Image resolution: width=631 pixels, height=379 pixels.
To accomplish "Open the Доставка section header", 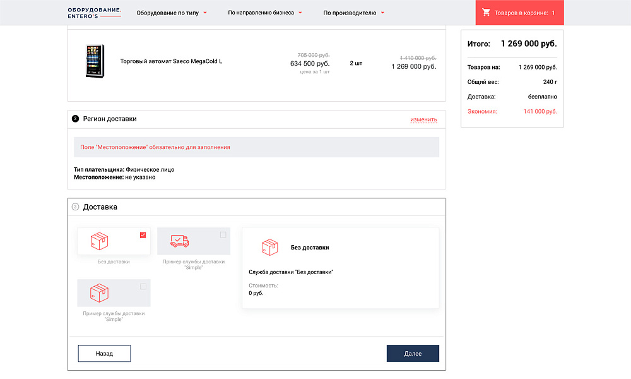I will tap(100, 207).
